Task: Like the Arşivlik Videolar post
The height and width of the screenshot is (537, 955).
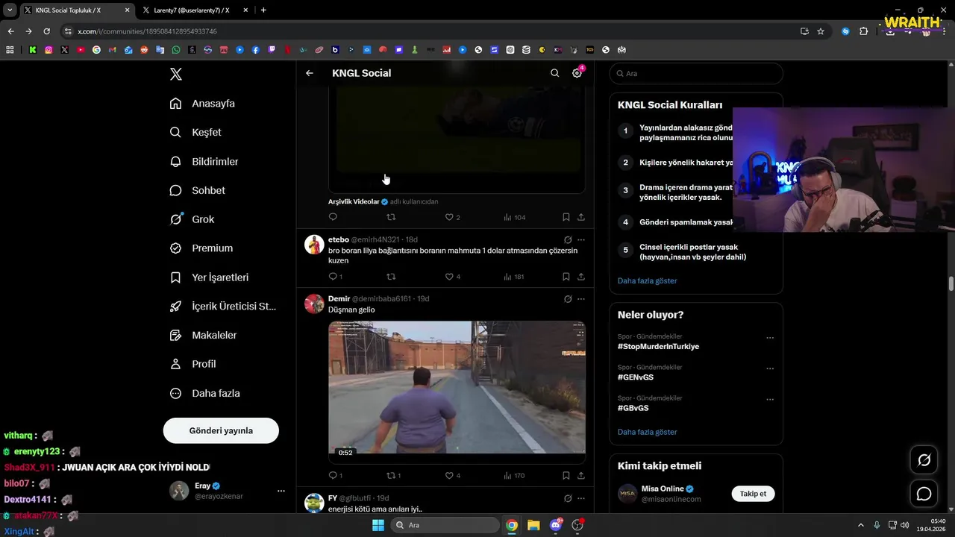Action: coord(449,217)
